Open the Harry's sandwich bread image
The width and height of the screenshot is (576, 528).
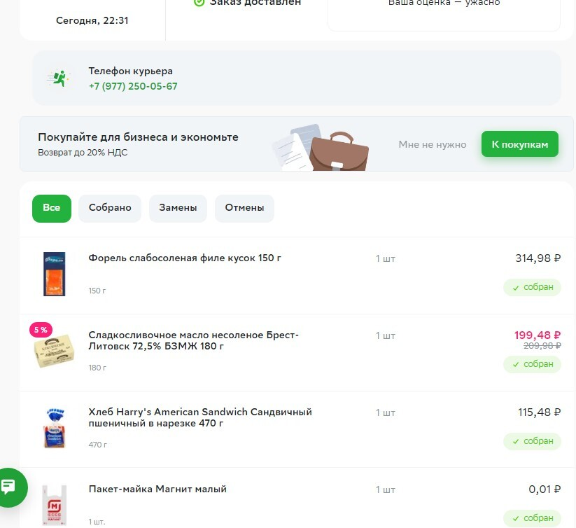tap(55, 427)
